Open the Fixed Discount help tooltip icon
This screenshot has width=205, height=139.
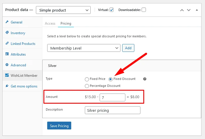(x=145, y=79)
